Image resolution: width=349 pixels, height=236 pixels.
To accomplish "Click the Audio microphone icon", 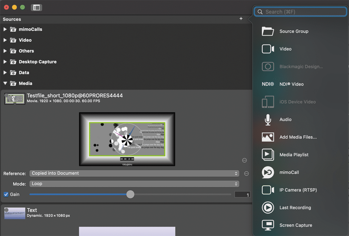I will pyautogui.click(x=268, y=120).
